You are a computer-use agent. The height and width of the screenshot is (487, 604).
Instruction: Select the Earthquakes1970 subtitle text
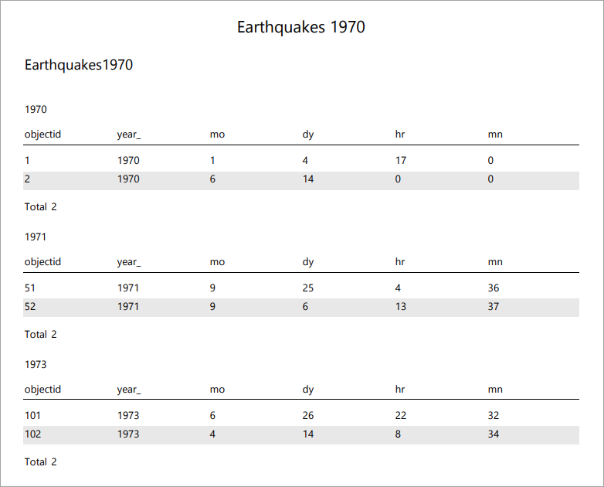(79, 65)
